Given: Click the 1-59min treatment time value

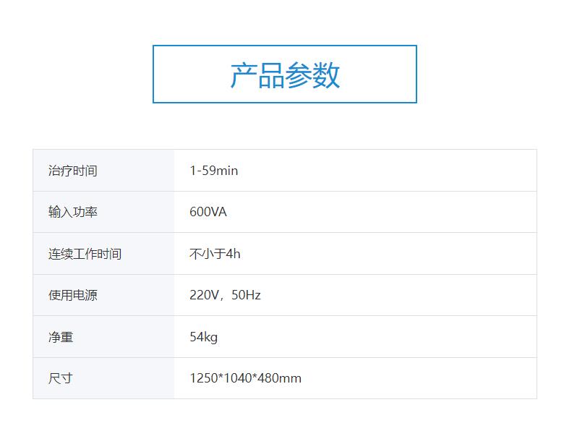Looking at the screenshot, I should click(213, 171).
